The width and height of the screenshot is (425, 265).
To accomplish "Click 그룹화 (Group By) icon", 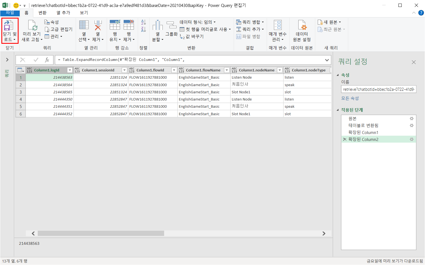I will pos(171,25).
